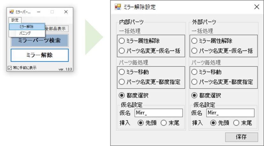This screenshot has height=146, width=264.
Task: Set 内部パーツ 挿入 to 末尾
Action: point(164,123)
